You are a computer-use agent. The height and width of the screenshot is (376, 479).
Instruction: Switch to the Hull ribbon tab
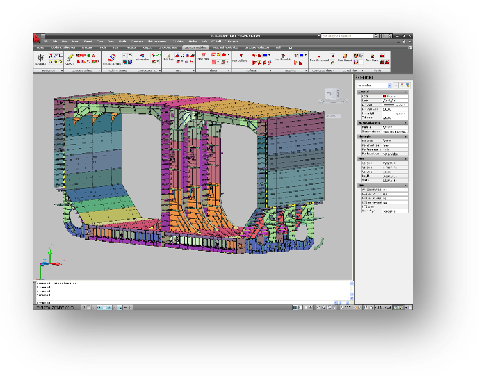[x=278, y=48]
